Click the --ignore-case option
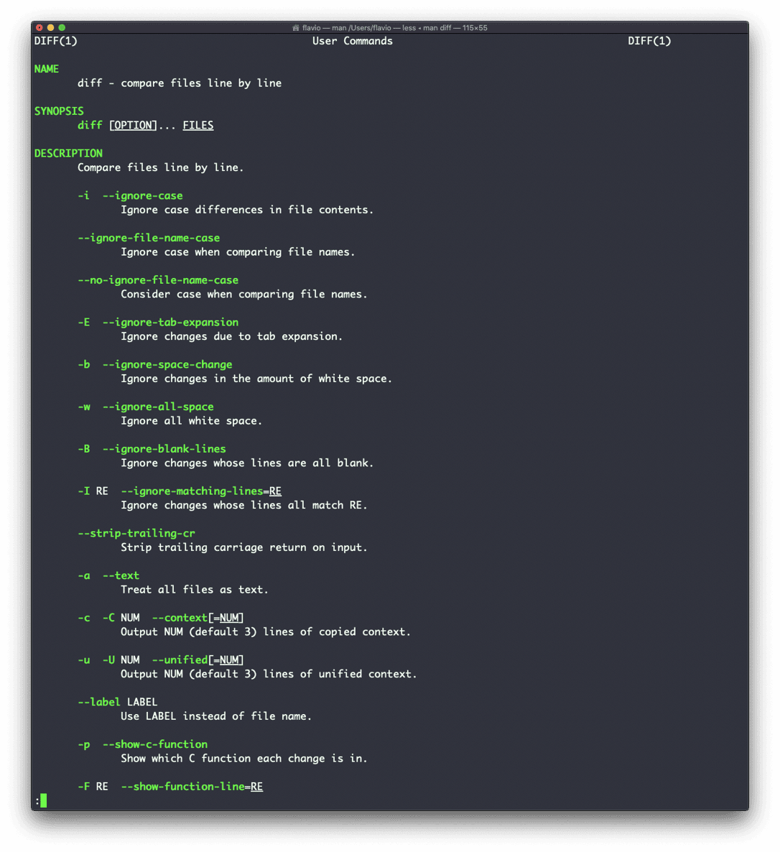Screen dimensions: 780x852 click(x=142, y=195)
